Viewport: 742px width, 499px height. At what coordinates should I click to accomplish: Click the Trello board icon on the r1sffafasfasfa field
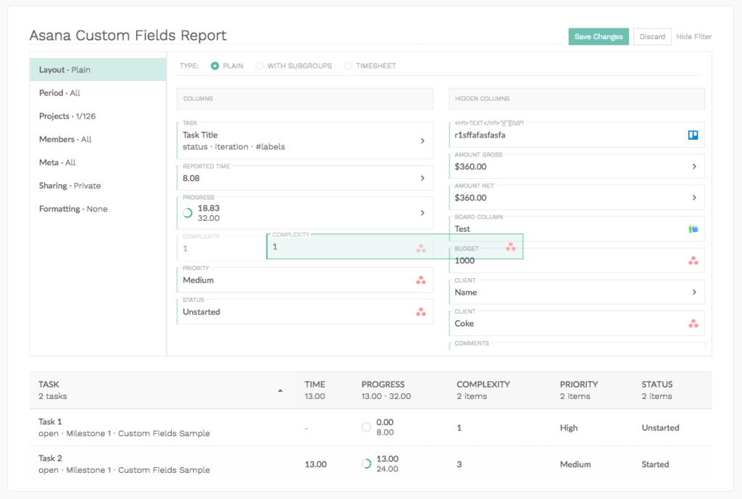point(693,135)
